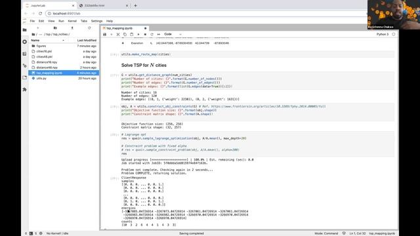Image resolution: width=420 pixels, height=236 pixels.
Task: Open the Run menu
Action: click(61, 21)
